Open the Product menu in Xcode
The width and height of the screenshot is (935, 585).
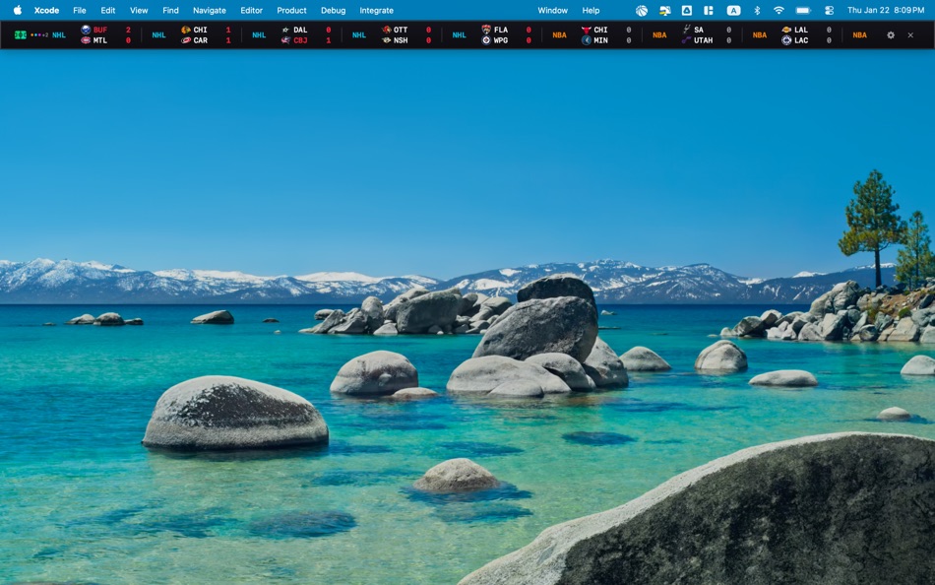point(291,10)
